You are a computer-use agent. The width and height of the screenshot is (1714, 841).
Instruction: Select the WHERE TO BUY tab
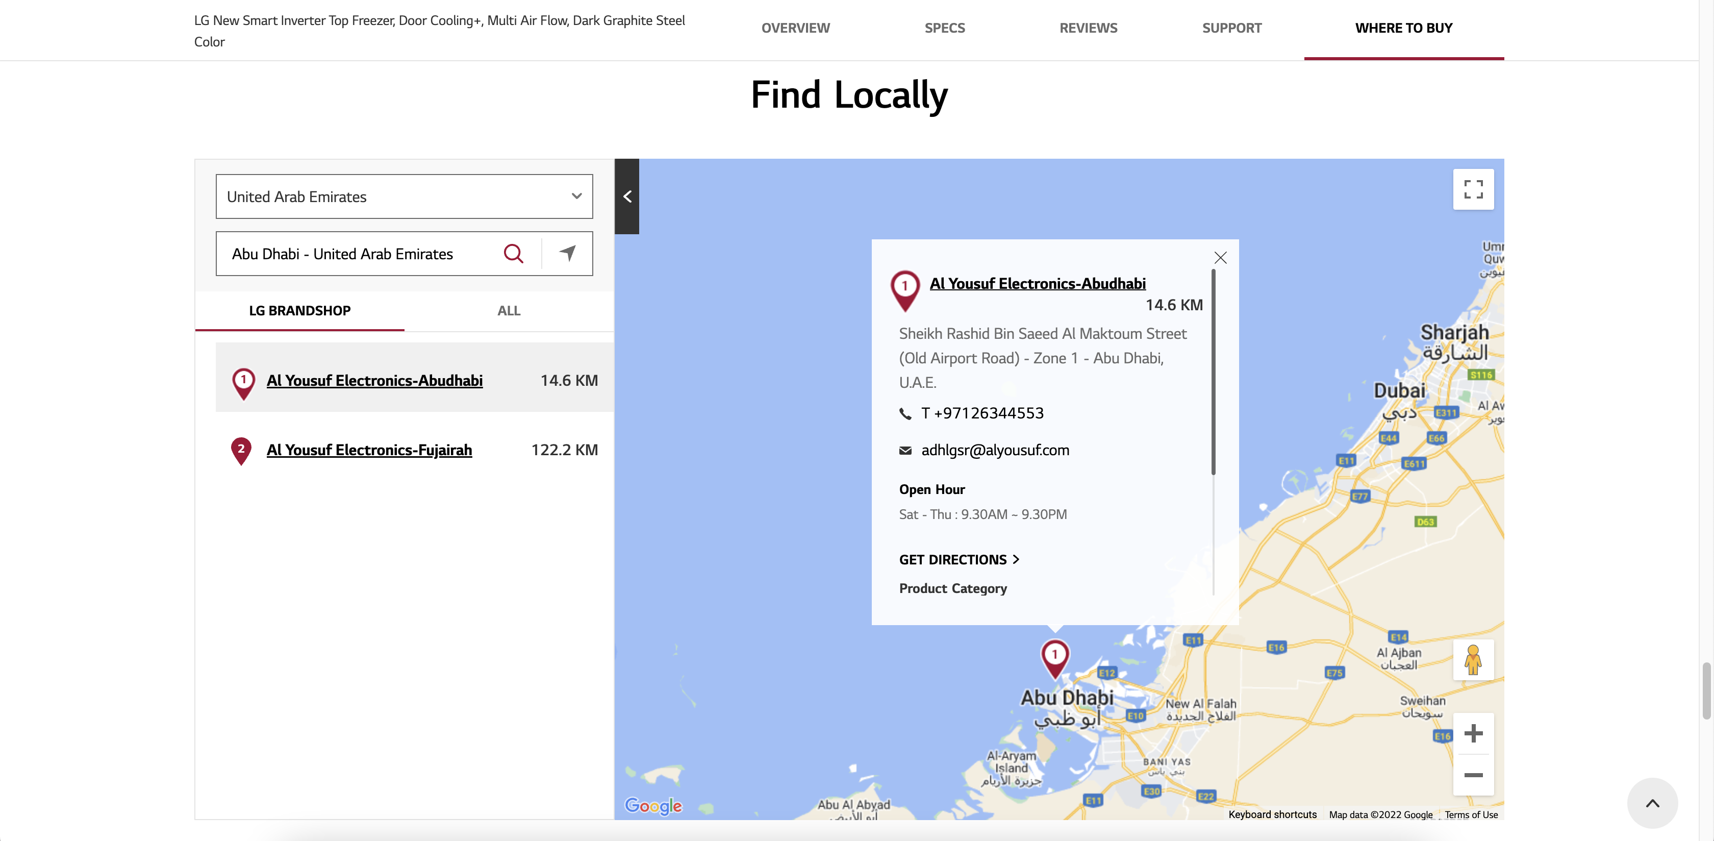(x=1403, y=28)
